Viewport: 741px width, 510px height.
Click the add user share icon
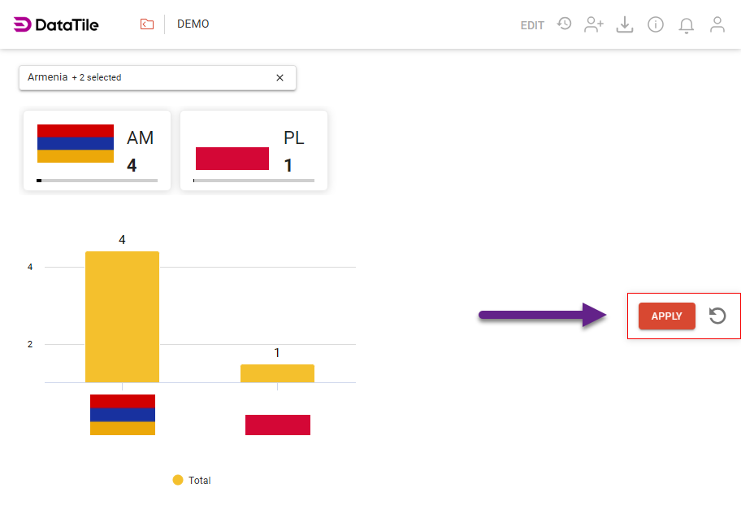594,24
